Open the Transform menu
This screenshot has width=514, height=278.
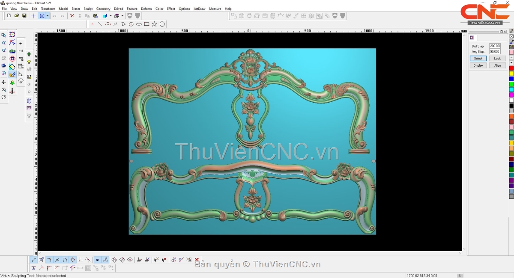tap(48, 9)
